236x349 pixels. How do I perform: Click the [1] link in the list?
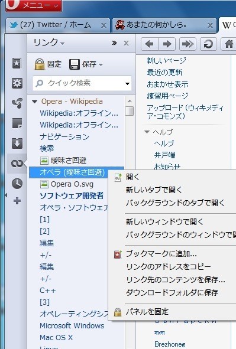(x=44, y=220)
